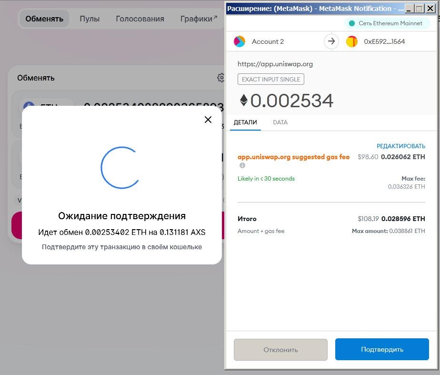Select the Обменять tab

(x=44, y=19)
